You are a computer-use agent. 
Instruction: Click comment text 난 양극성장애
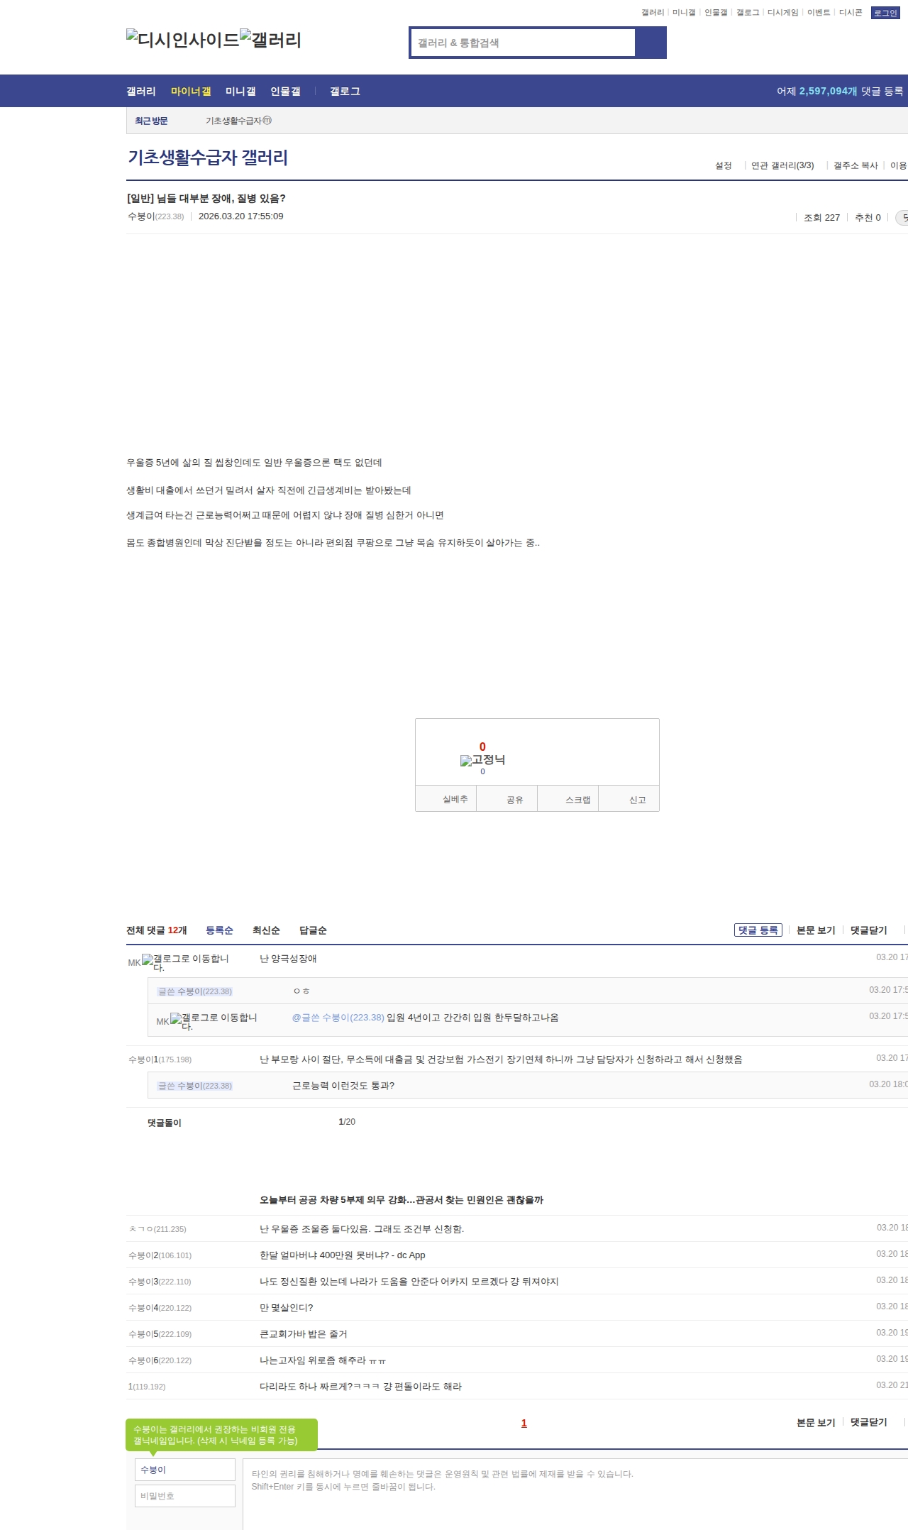pos(288,959)
